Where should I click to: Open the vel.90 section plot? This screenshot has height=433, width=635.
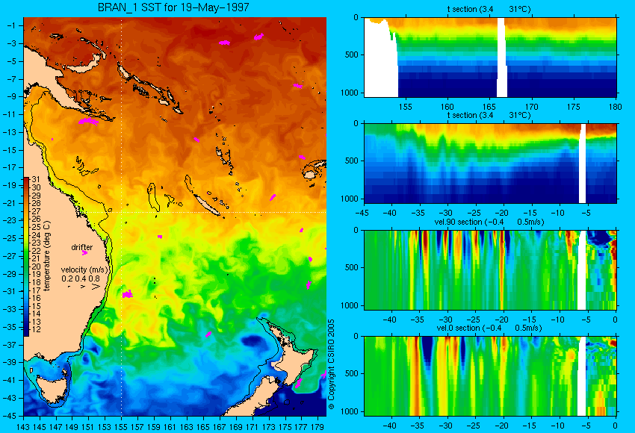click(490, 270)
